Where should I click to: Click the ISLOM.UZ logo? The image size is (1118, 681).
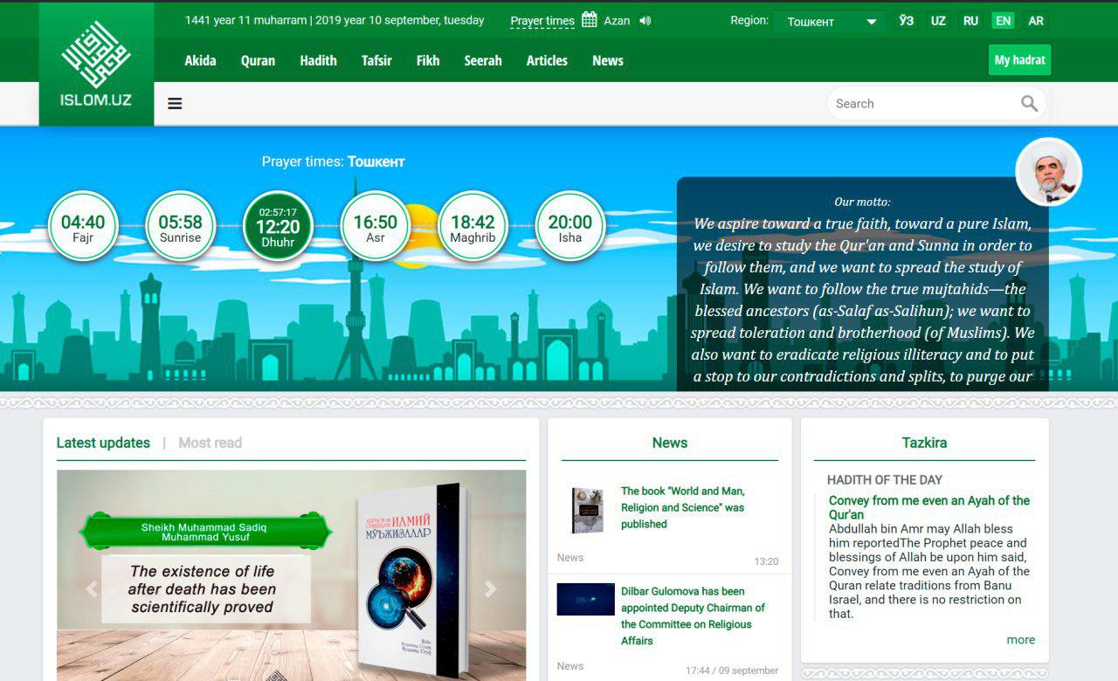click(96, 65)
